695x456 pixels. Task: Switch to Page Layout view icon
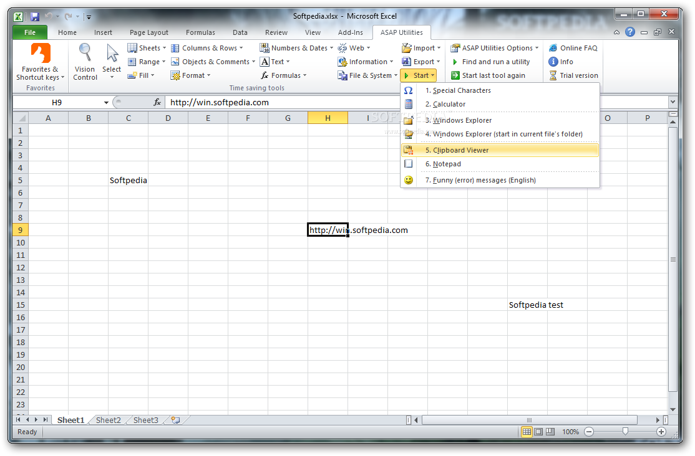click(x=538, y=432)
